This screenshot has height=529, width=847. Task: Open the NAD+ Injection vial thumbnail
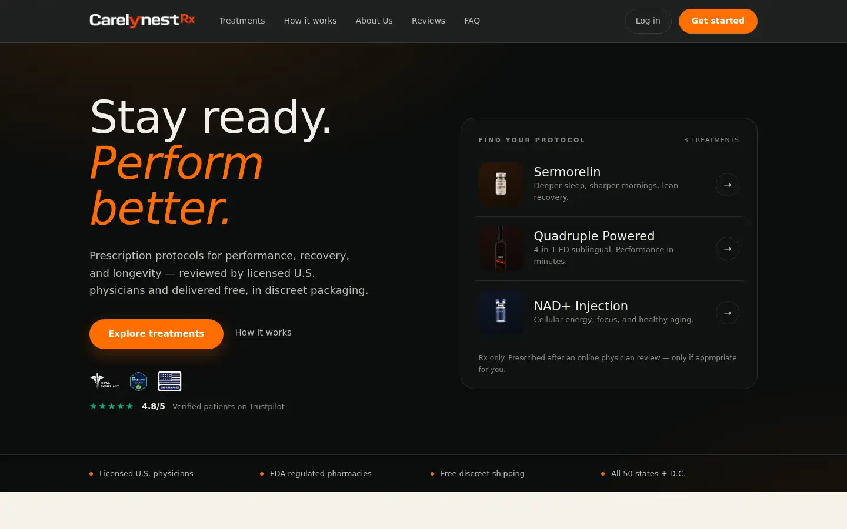pyautogui.click(x=501, y=313)
